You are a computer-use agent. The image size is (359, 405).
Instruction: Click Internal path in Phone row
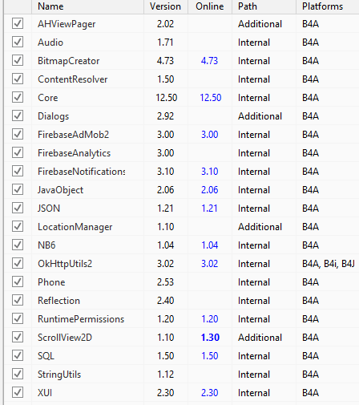click(254, 282)
